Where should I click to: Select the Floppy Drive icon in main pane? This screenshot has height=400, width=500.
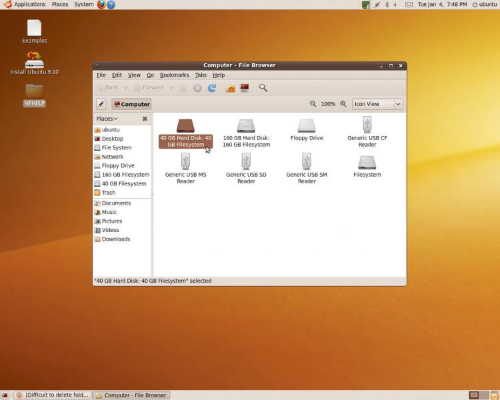(x=307, y=126)
